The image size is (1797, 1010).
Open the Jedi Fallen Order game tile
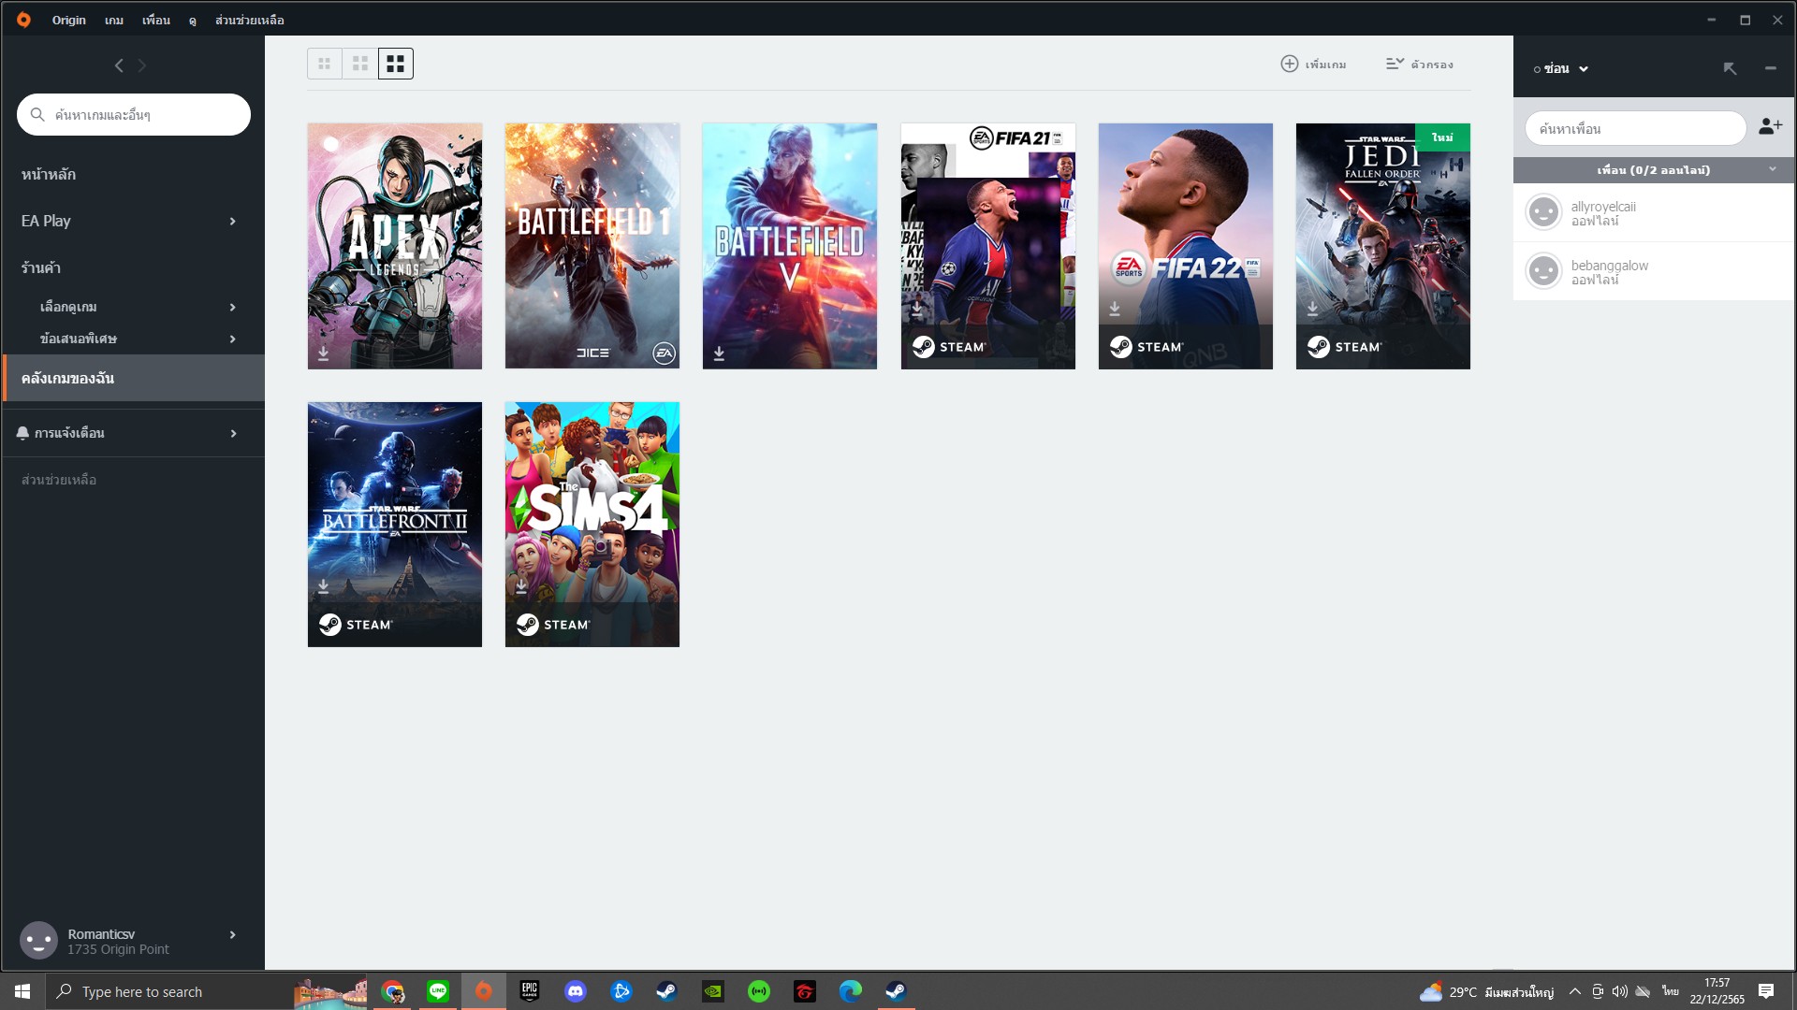point(1383,246)
